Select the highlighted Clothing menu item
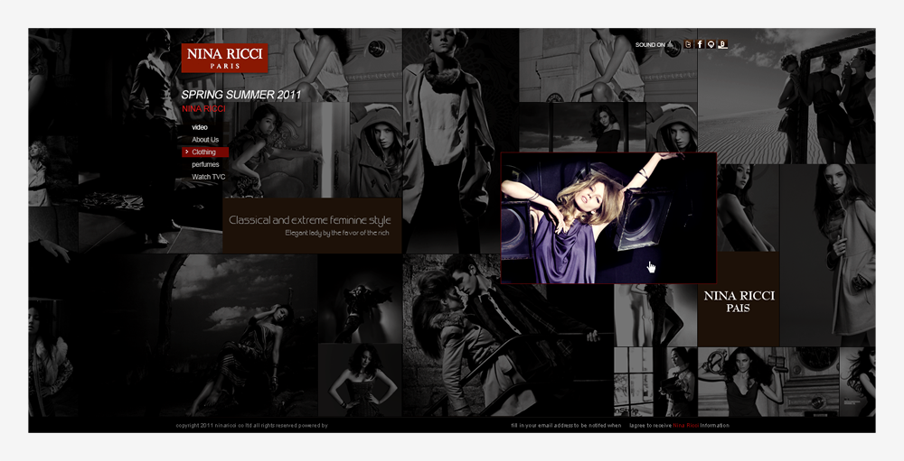This screenshot has height=461, width=904. [x=205, y=152]
